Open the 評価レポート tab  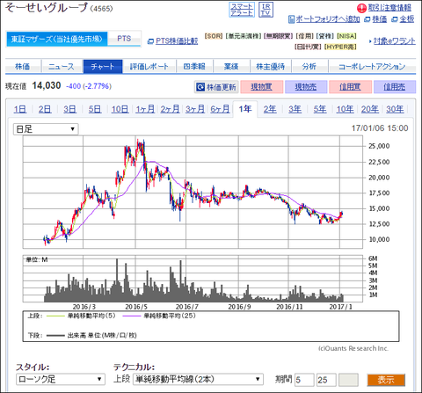pos(149,67)
